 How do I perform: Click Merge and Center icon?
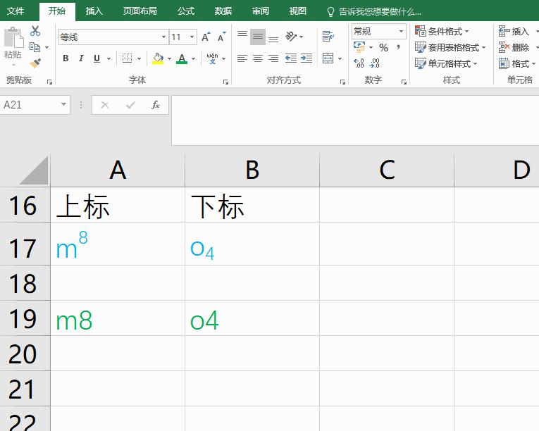tap(328, 58)
